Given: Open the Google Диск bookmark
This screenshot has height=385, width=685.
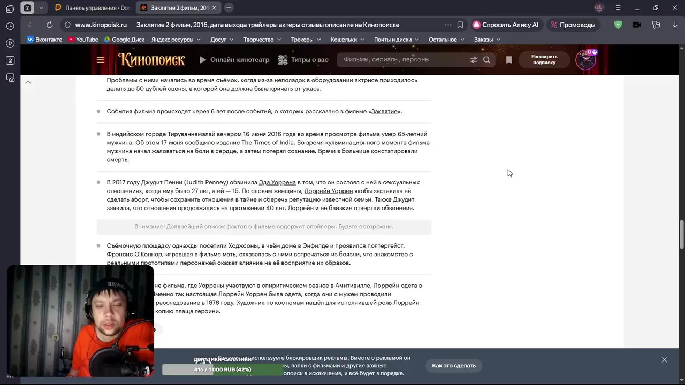Looking at the screenshot, I should point(124,40).
